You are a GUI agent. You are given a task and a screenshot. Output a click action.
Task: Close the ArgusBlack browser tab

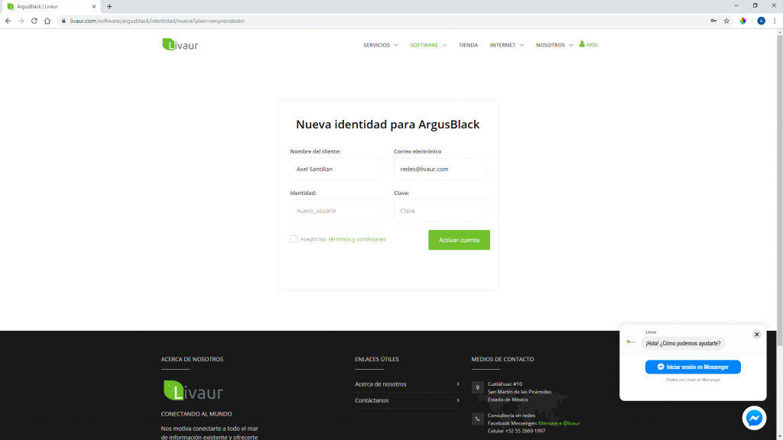coord(94,6)
